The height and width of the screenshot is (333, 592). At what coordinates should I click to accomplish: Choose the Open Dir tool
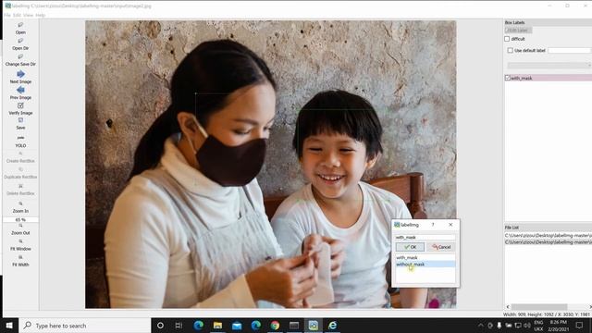coord(20,44)
